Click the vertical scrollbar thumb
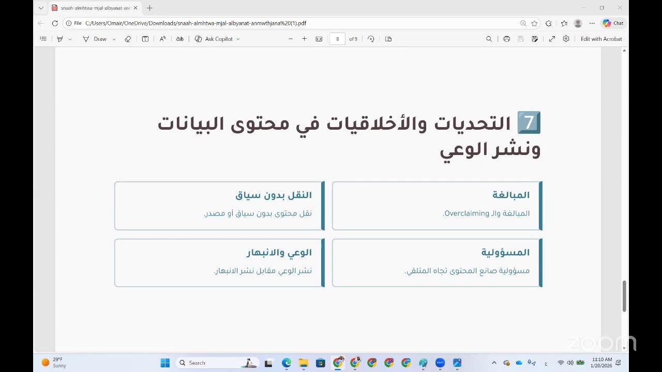 (x=624, y=296)
